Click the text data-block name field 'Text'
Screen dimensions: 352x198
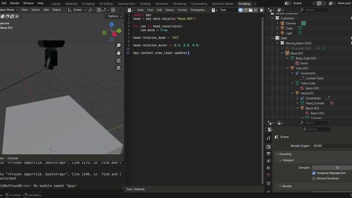click(228, 10)
